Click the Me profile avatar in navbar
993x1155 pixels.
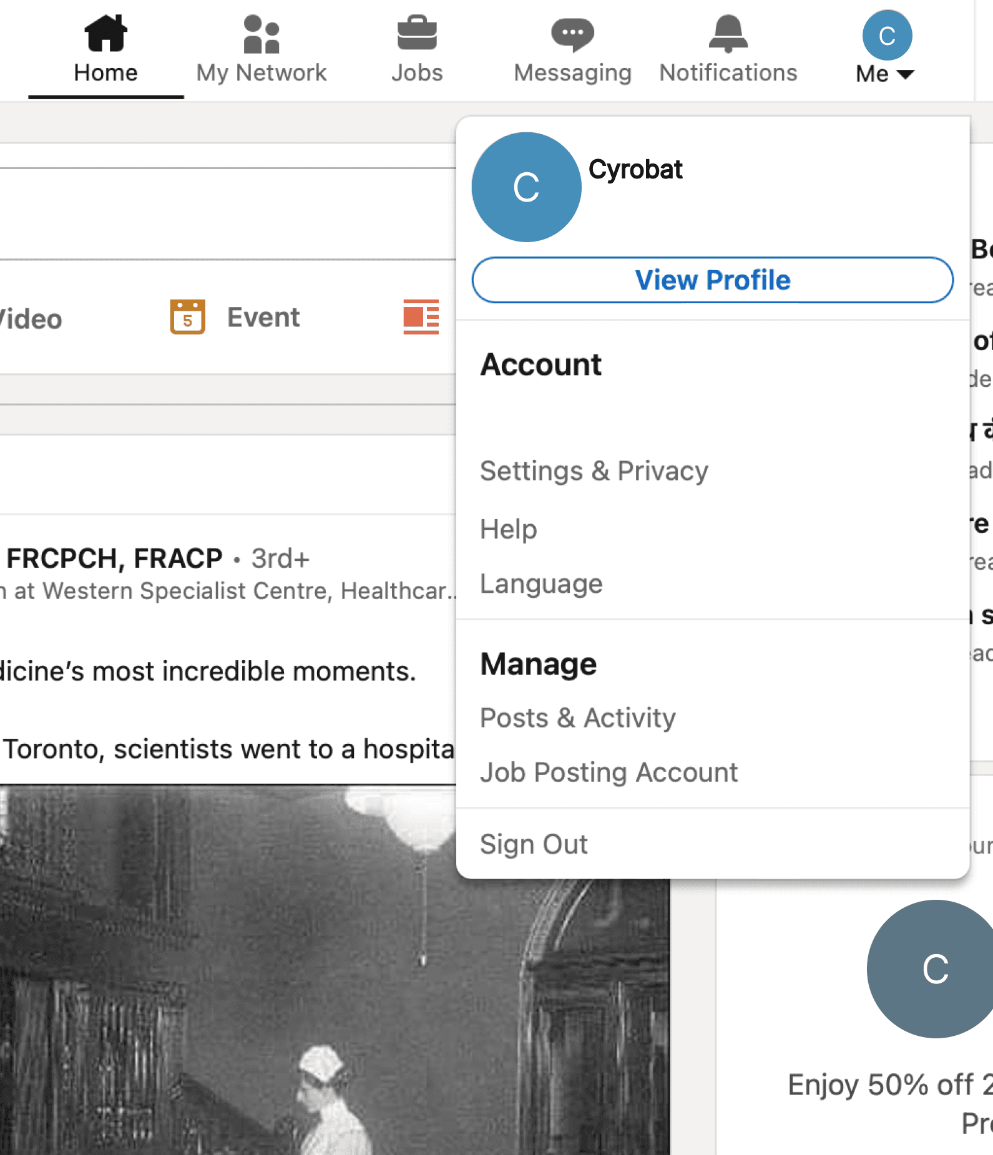point(887,35)
